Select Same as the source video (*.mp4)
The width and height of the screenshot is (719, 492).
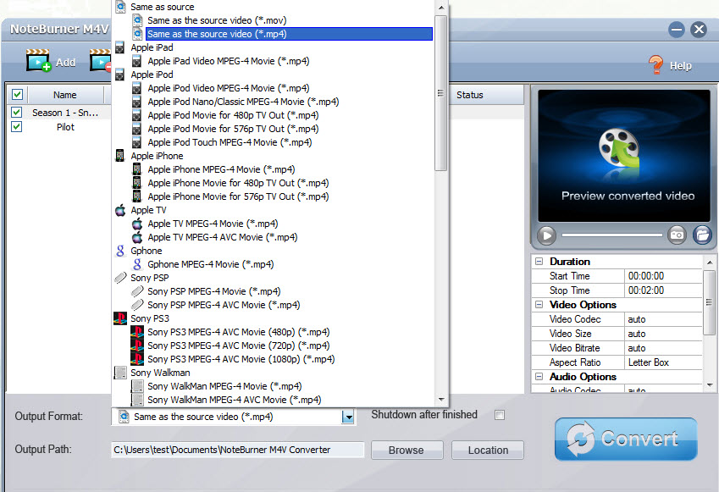click(289, 34)
